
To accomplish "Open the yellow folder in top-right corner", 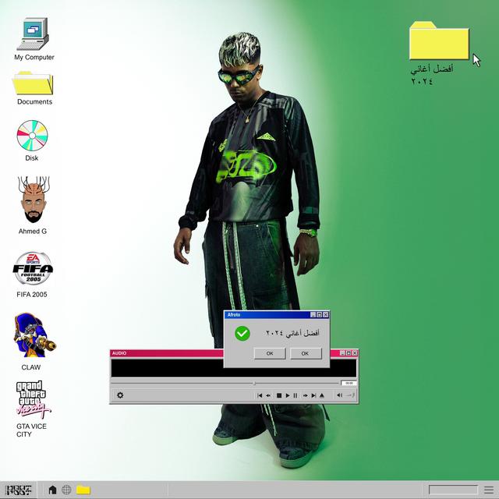I will click(439, 42).
